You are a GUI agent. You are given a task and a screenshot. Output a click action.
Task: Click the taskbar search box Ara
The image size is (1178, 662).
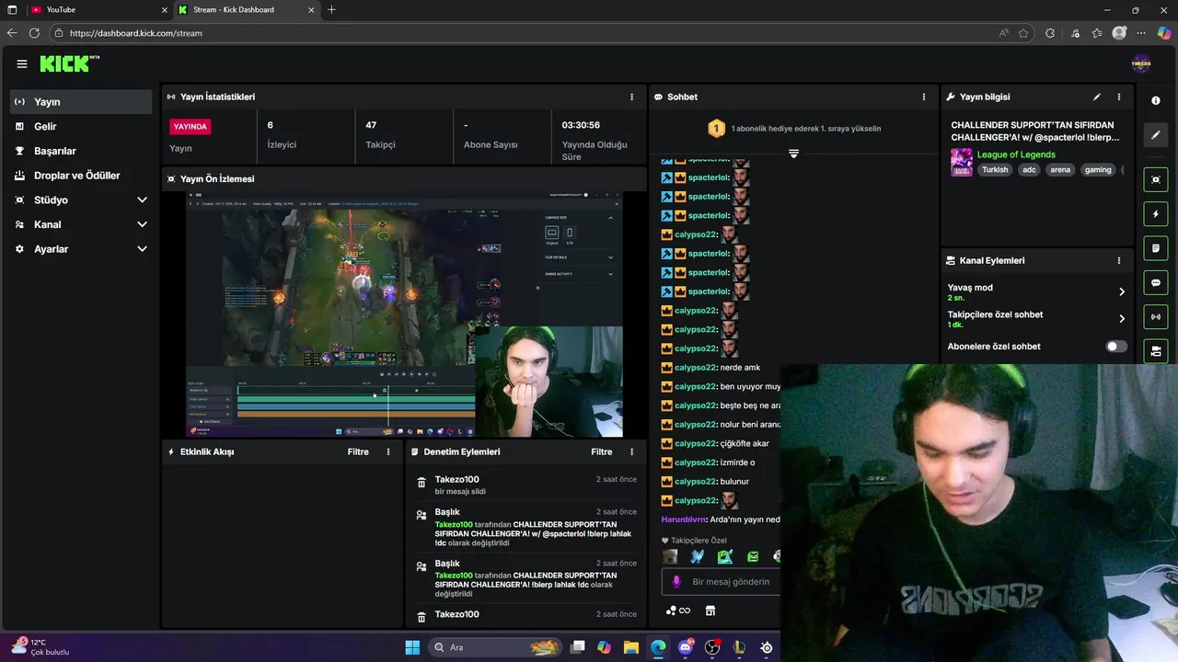495,647
